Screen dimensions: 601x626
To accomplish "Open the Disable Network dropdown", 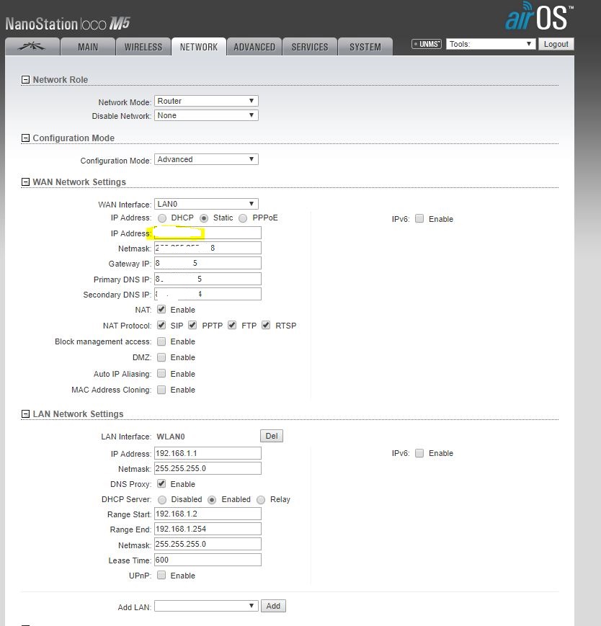I will [x=206, y=115].
